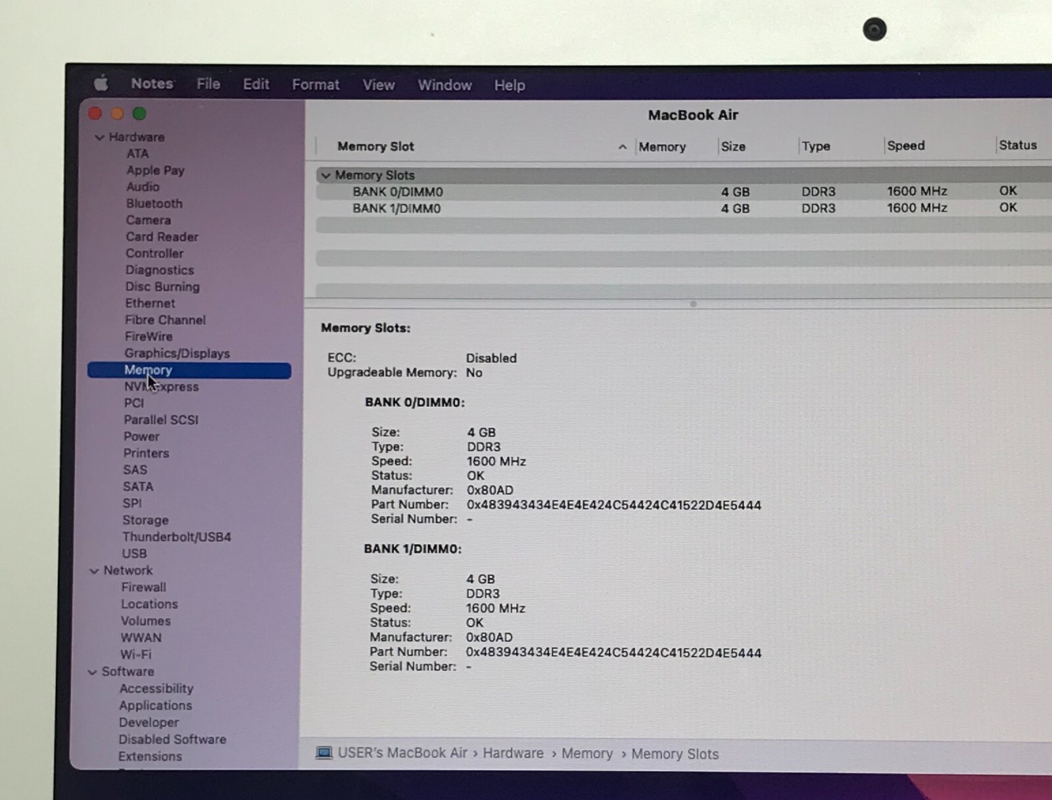Select the BANK 0/DIMM0 table row
Image resolution: width=1052 pixels, height=800 pixels.
pos(684,191)
